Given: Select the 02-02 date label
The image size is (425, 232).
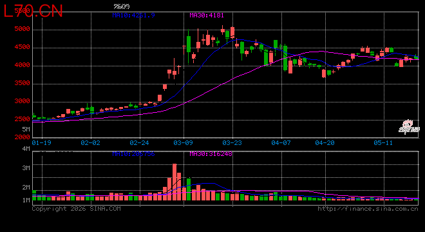Looking at the screenshot, I should (91, 142).
